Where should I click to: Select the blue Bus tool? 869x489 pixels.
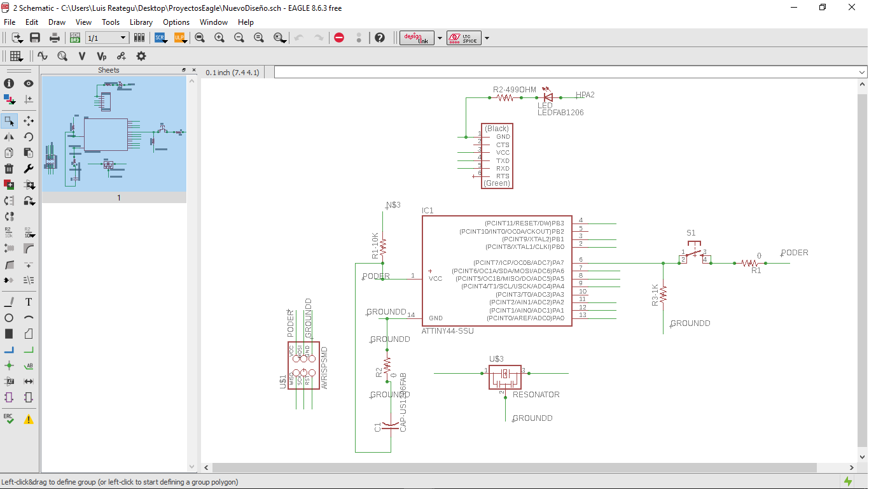(9, 350)
